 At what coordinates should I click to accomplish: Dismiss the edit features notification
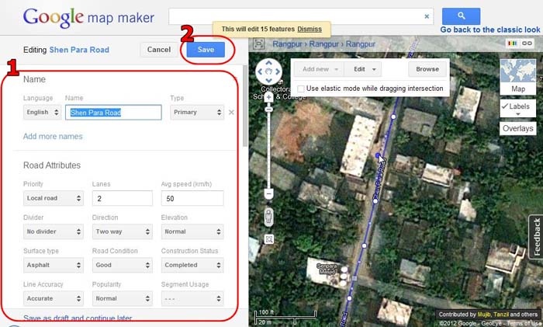click(310, 30)
